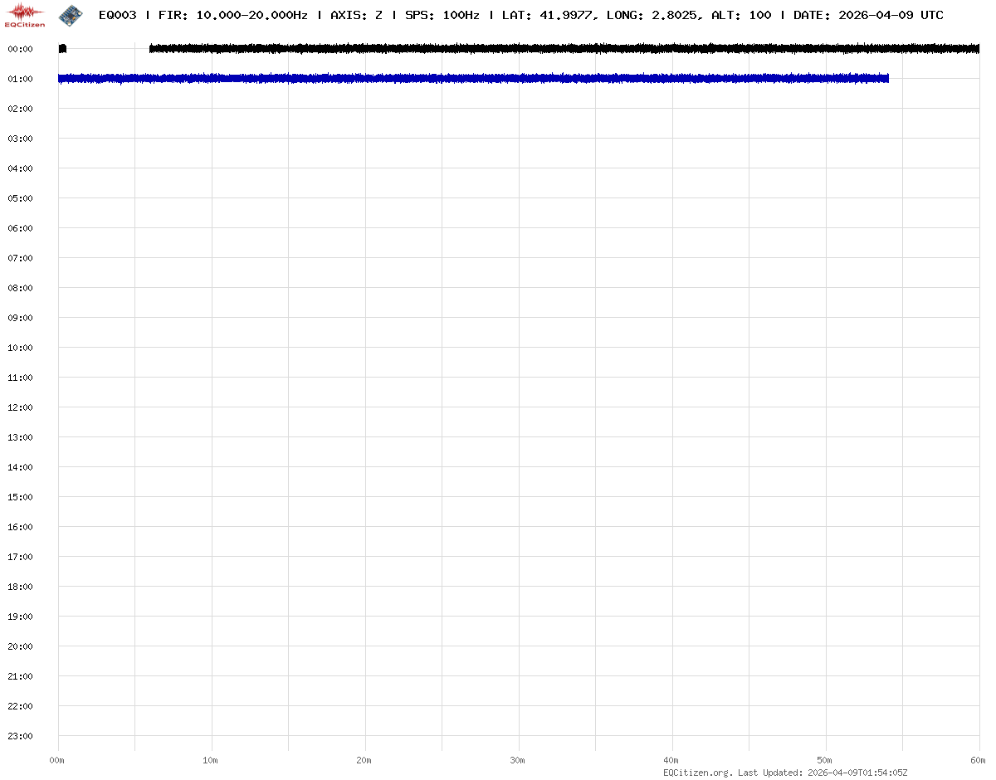Click the AXIS: Z label in header
996x780 pixels.
pos(356,15)
